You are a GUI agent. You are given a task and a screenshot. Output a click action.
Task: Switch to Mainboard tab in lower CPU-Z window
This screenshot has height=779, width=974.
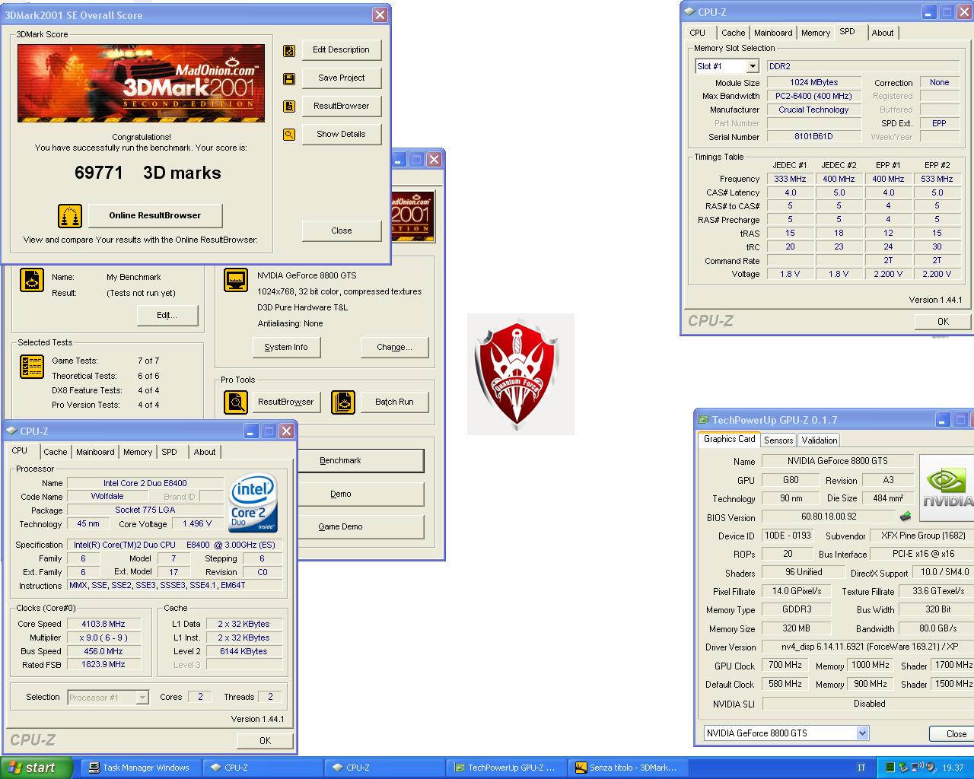point(95,452)
